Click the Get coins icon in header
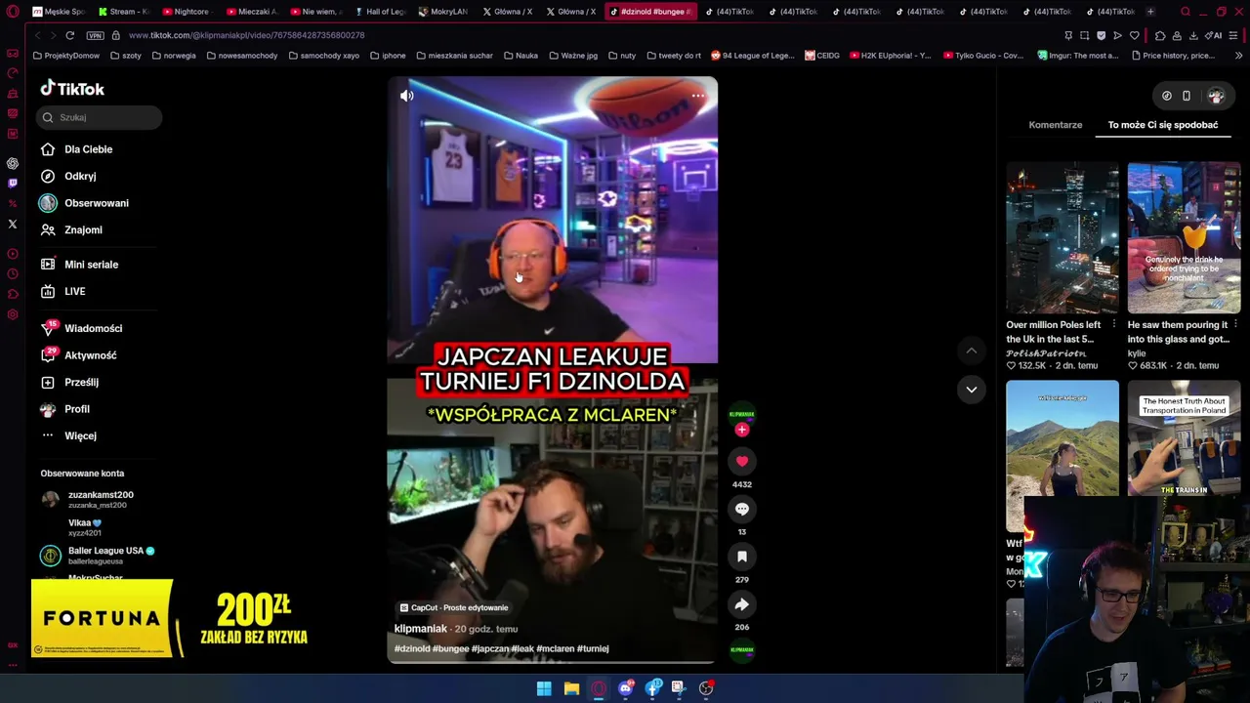Screen dimensions: 1250x703 [1167, 96]
